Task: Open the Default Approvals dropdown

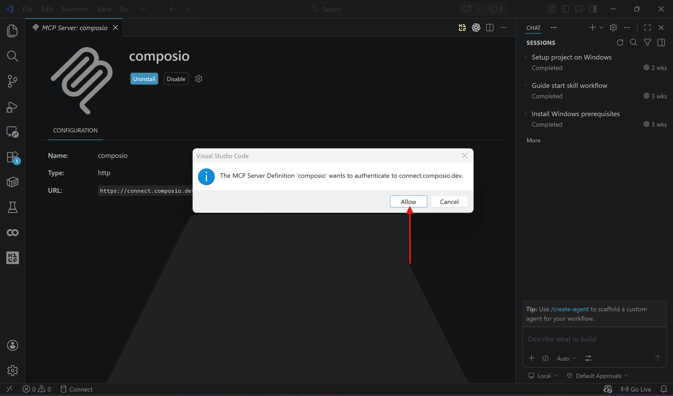Action: 598,376
